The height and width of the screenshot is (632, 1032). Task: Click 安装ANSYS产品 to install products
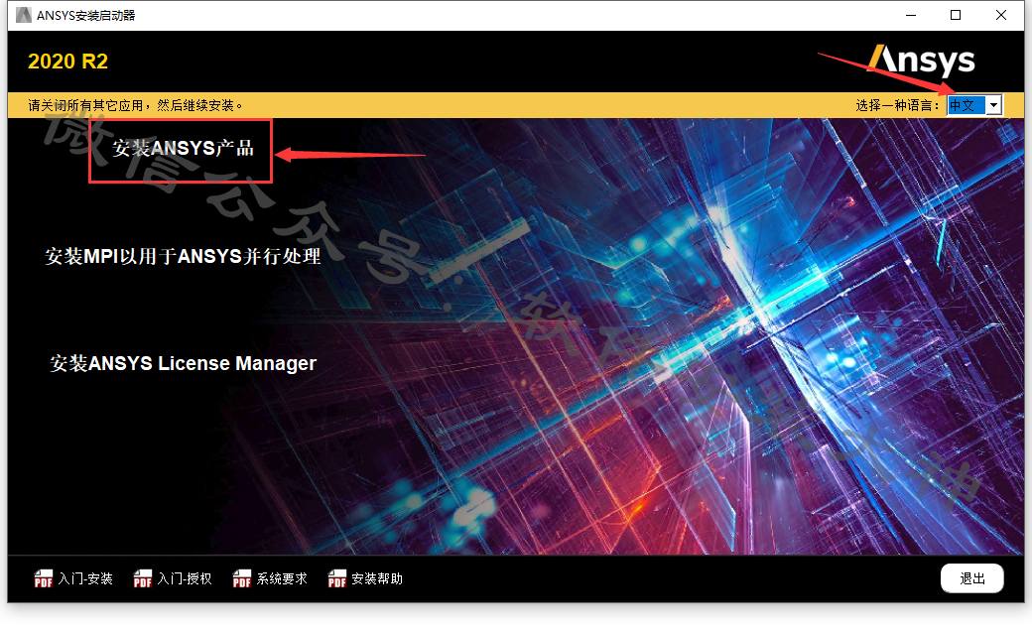183,148
